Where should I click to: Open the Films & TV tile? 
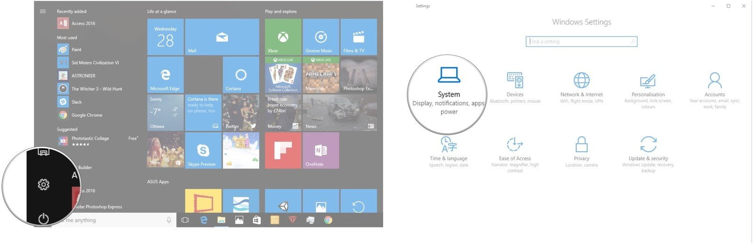[359, 37]
